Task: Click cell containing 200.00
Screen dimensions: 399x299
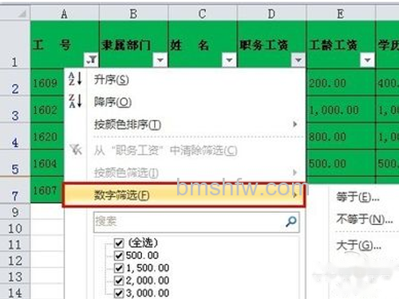Action: click(341, 83)
